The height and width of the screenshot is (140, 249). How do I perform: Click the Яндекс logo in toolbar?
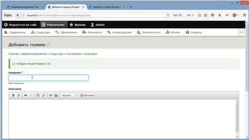coord(8,15)
